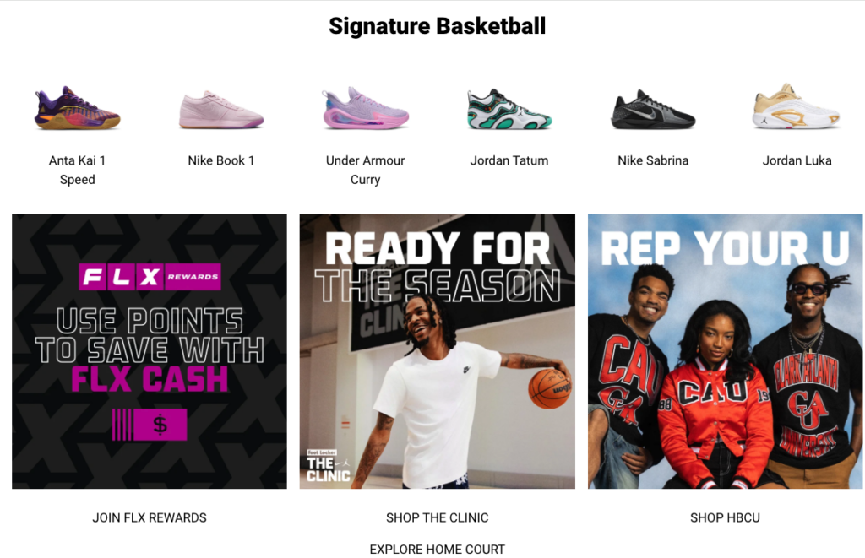The image size is (865, 558).
Task: Open the Rep Your U banner
Action: point(725,351)
